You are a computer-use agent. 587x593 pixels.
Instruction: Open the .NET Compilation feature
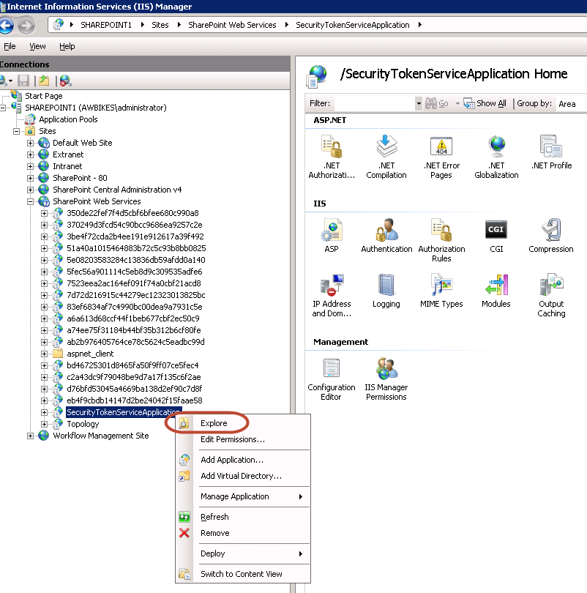(386, 157)
